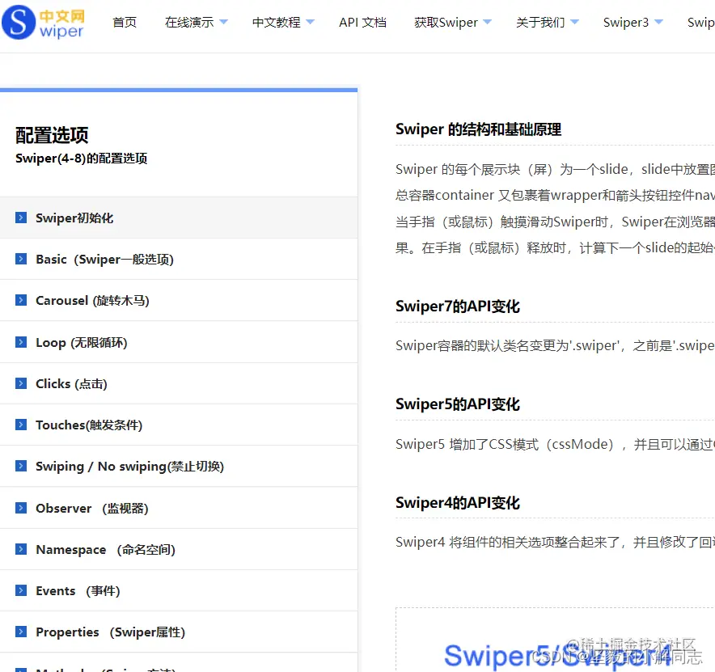Click heading Swiper5的API变化
The image size is (715, 672).
pyautogui.click(x=457, y=404)
